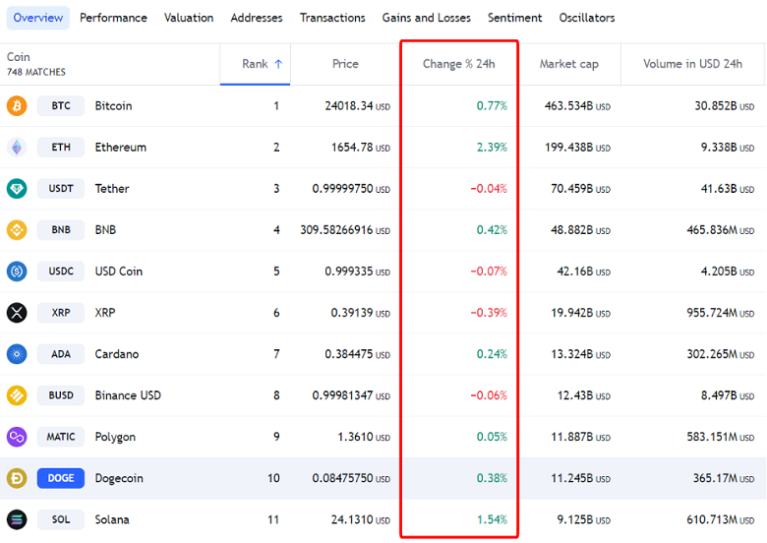Click Ethereum's 2.39% change value
Screen dimensions: 767x543
492,148
